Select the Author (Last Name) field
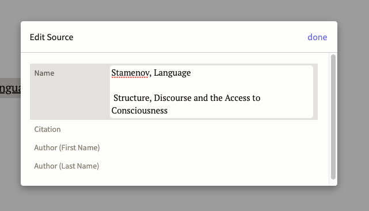The image size is (369, 211). [174, 166]
